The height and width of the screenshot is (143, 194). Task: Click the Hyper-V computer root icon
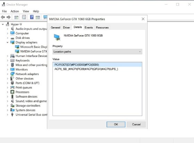coord(8,24)
